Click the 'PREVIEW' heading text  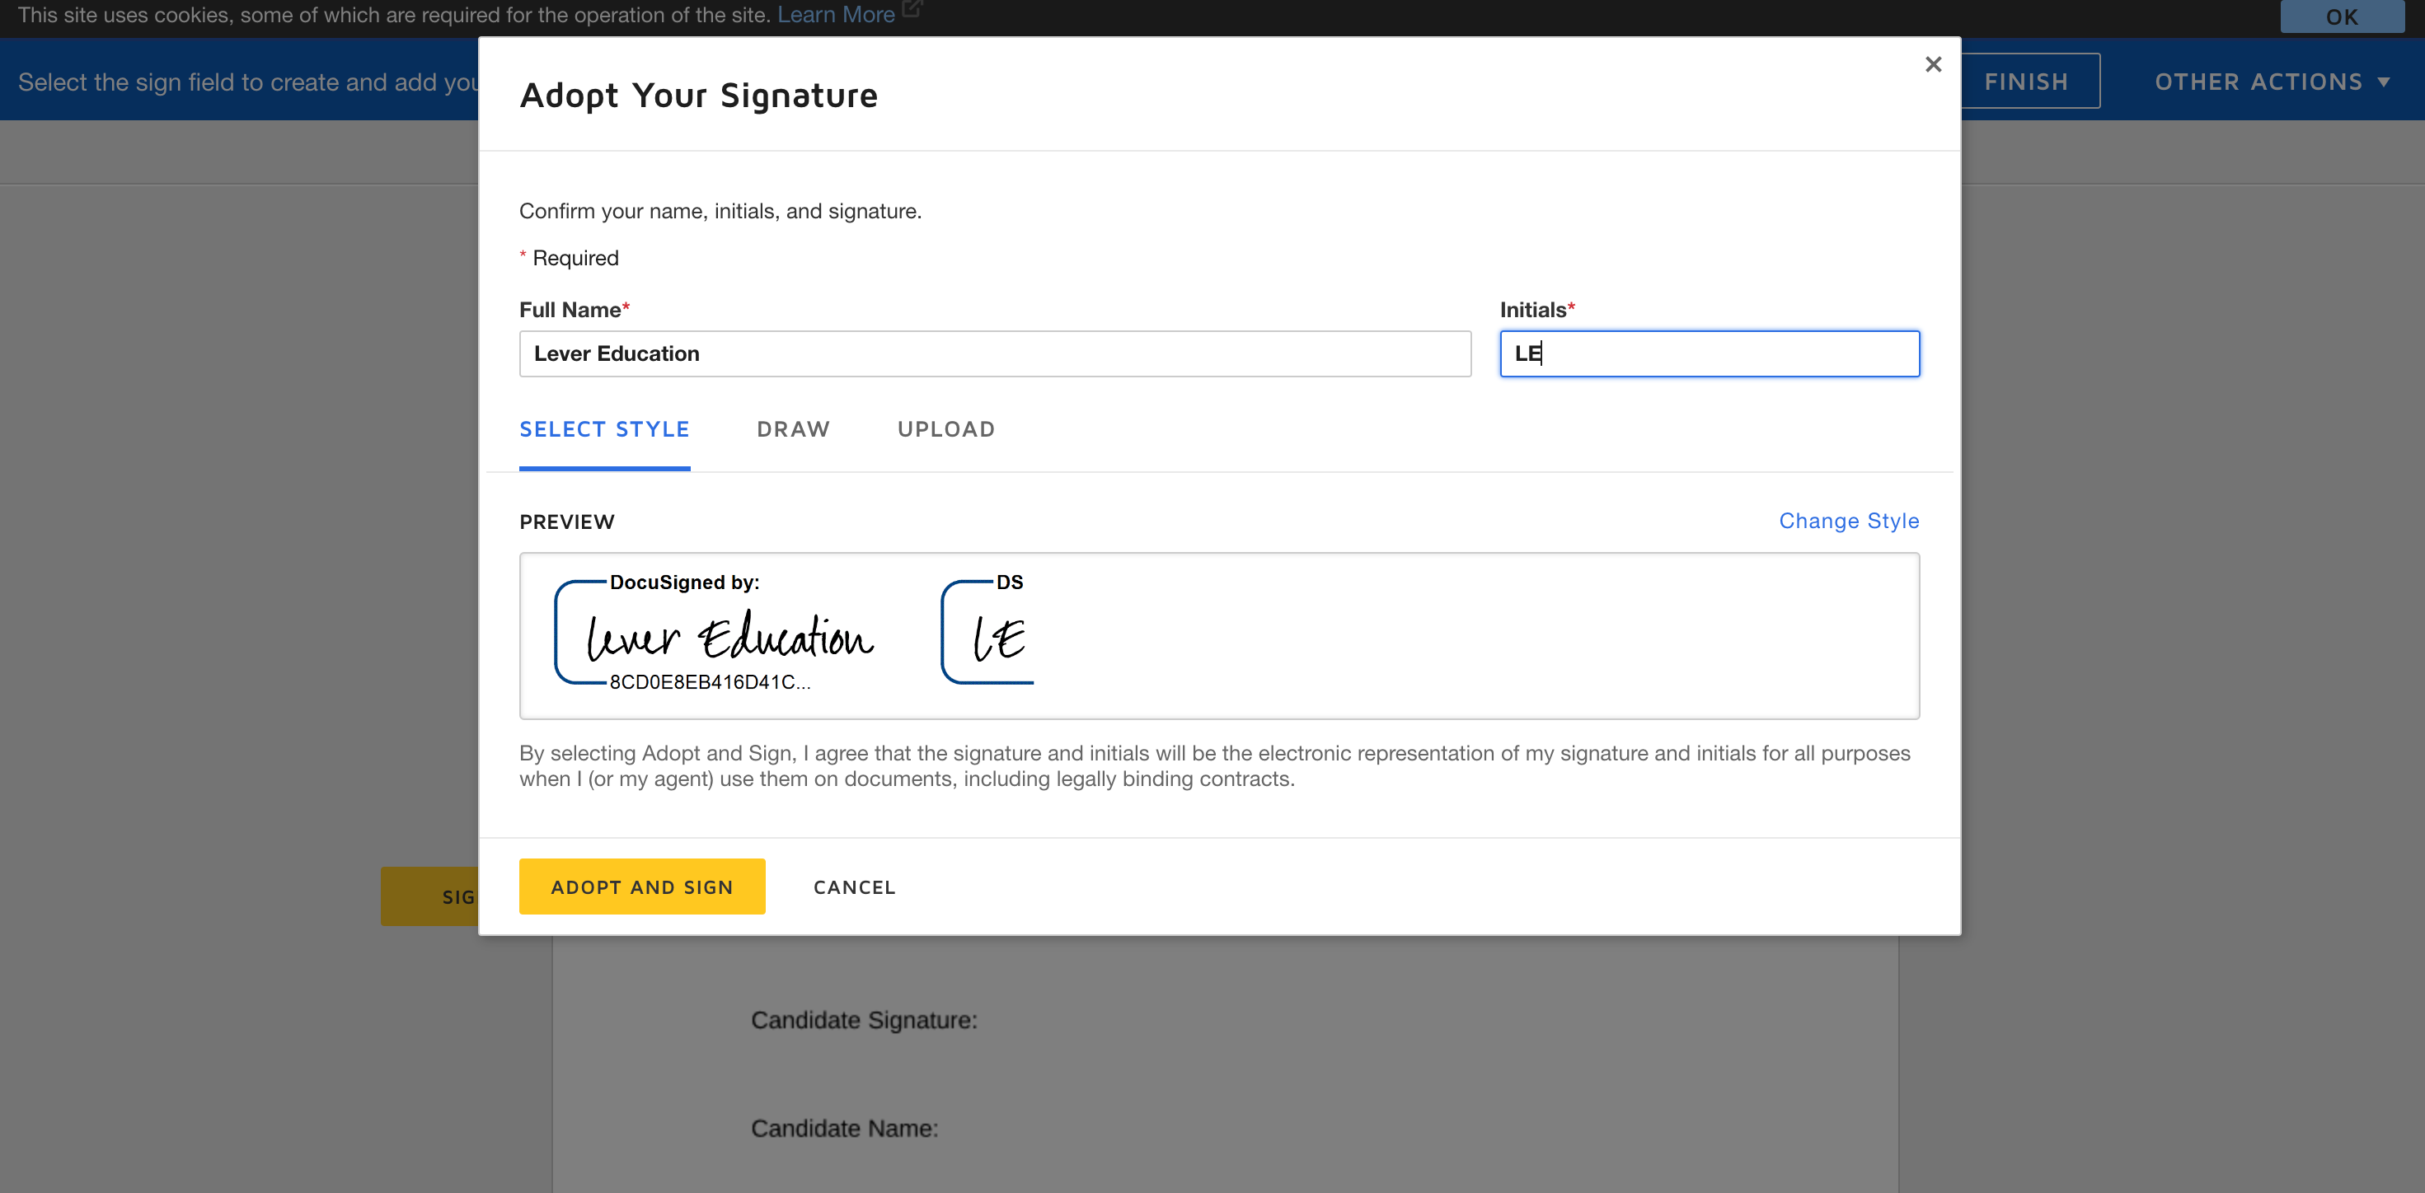567,522
